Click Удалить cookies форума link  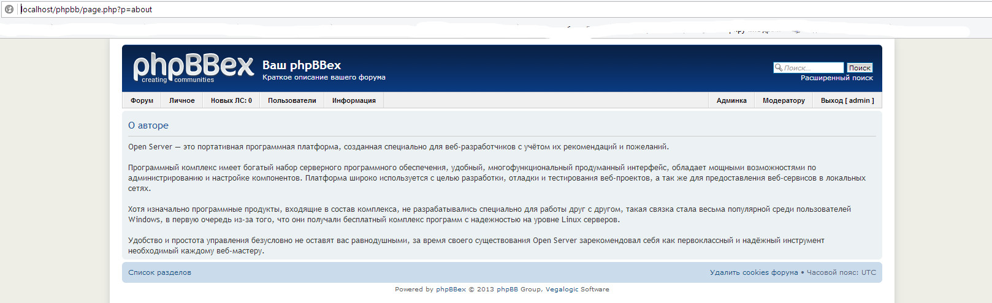coord(754,272)
